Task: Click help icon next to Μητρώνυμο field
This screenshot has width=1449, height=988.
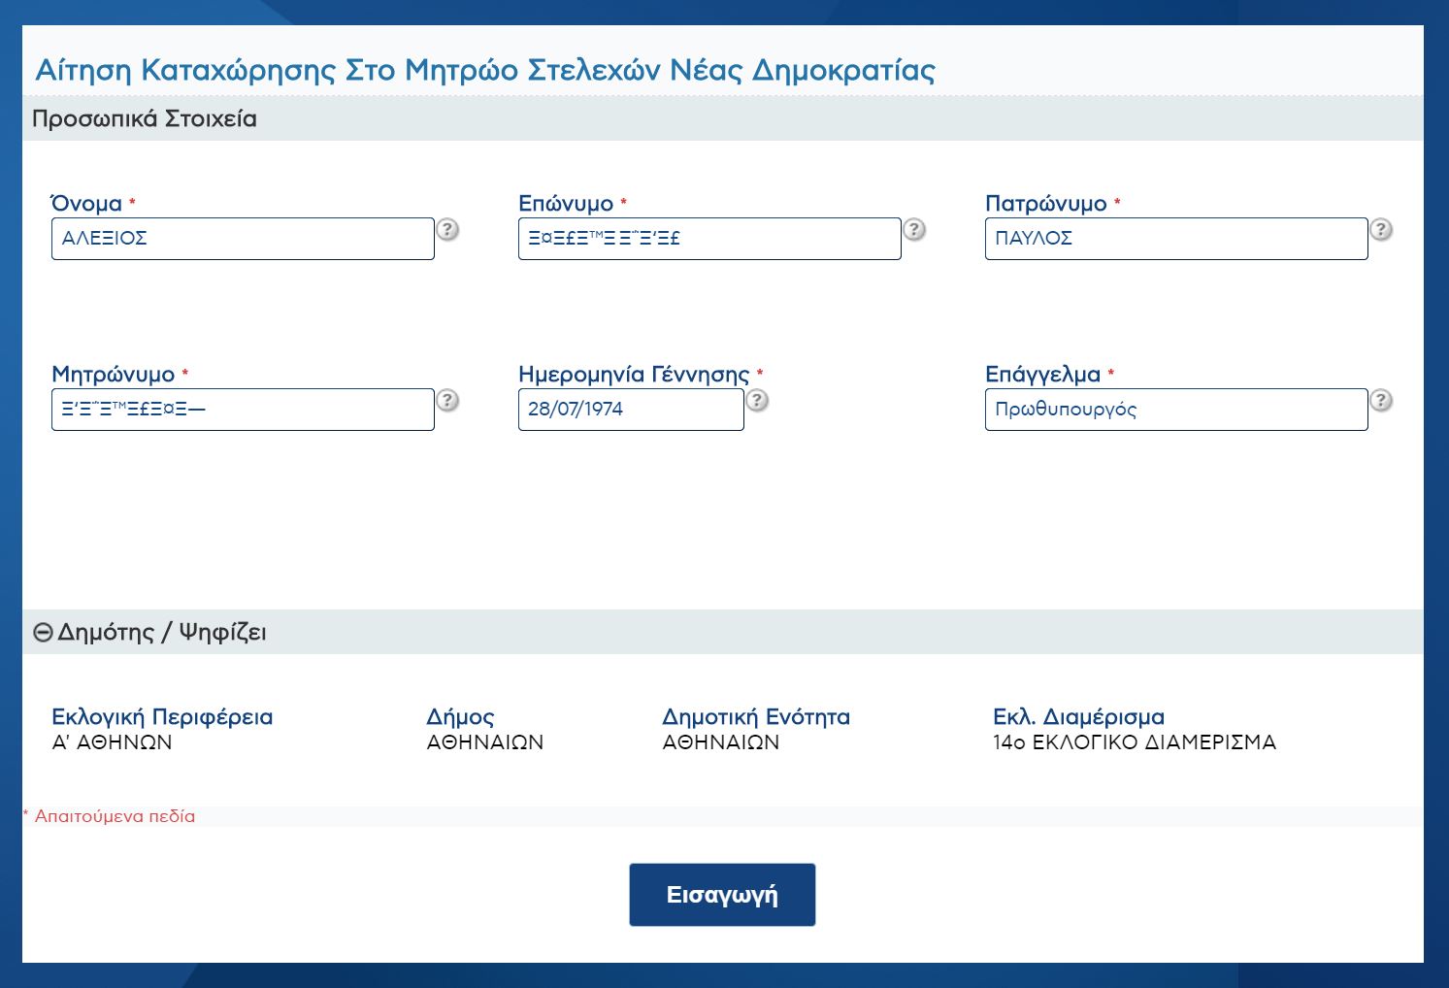Action: 447,401
